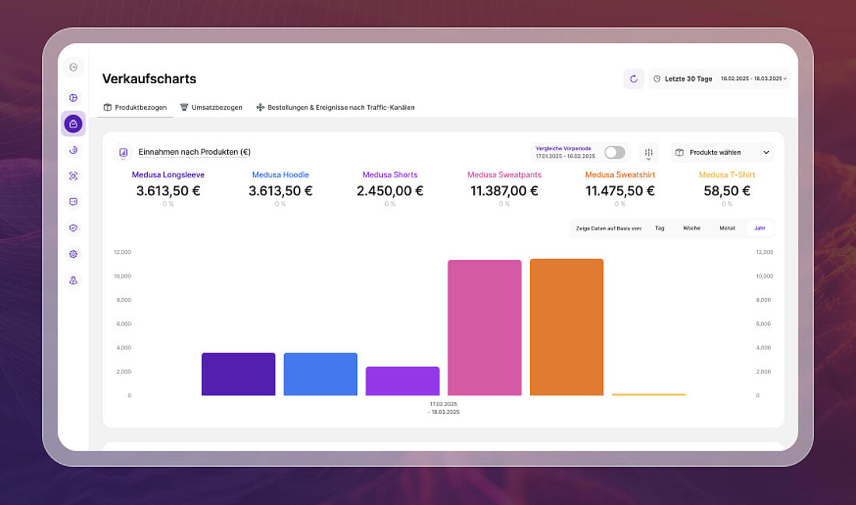The image size is (856, 505).
Task: Show data on a Tag basis
Action: 659,228
